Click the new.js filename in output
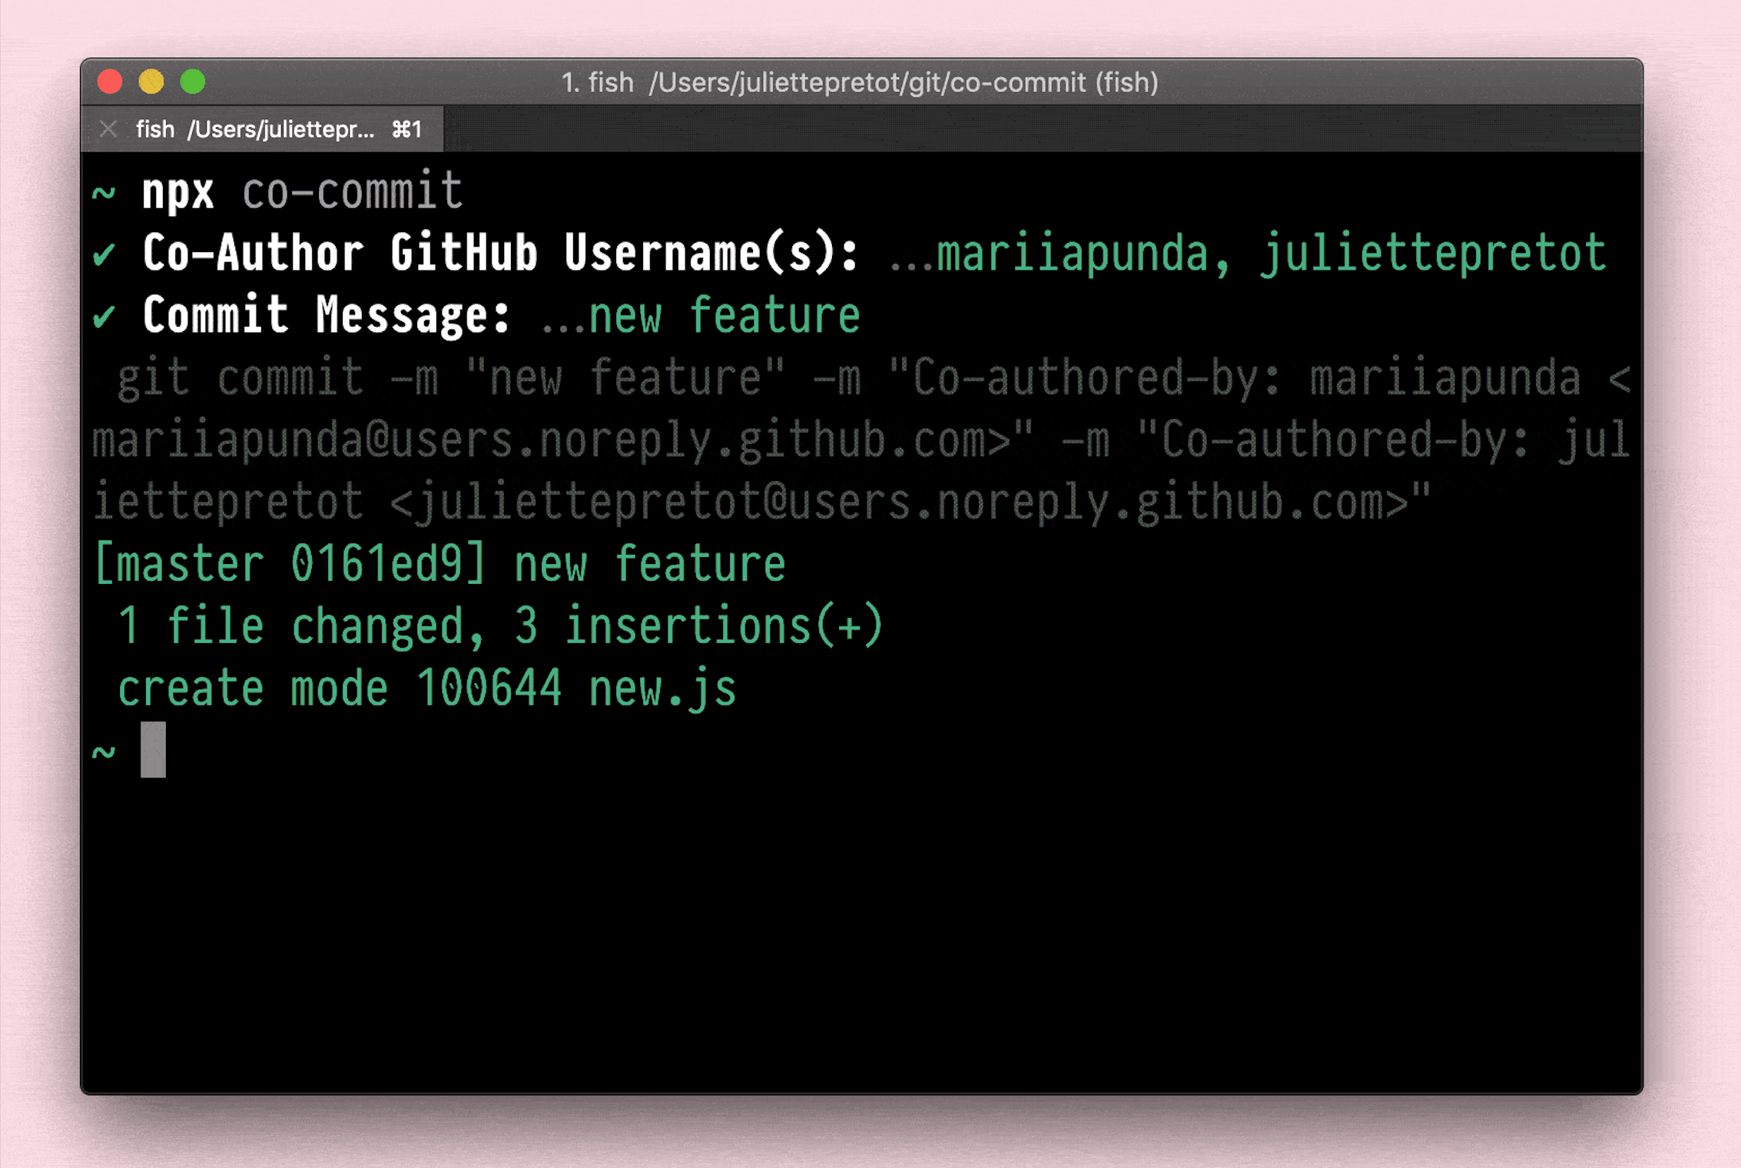This screenshot has width=1741, height=1168. [x=662, y=688]
